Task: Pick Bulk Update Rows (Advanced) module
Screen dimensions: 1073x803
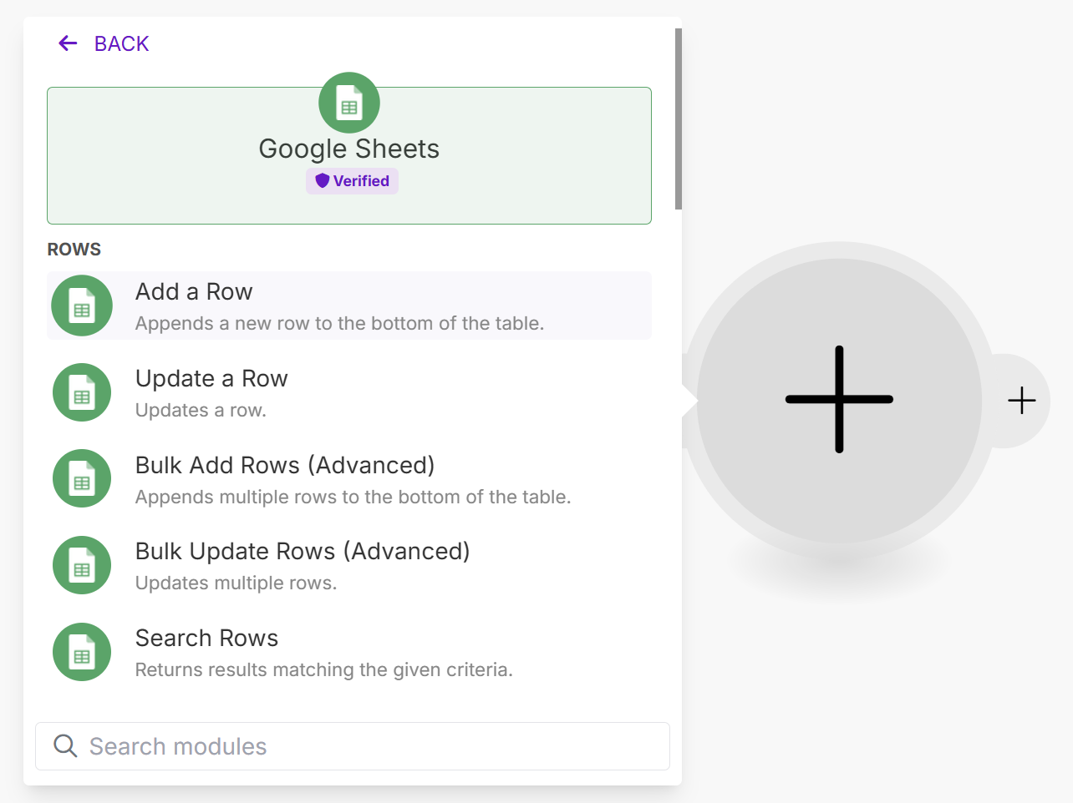Action: tap(349, 565)
